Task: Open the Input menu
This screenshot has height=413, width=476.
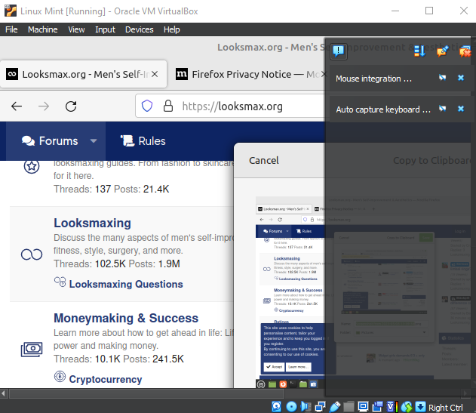Action: click(105, 29)
